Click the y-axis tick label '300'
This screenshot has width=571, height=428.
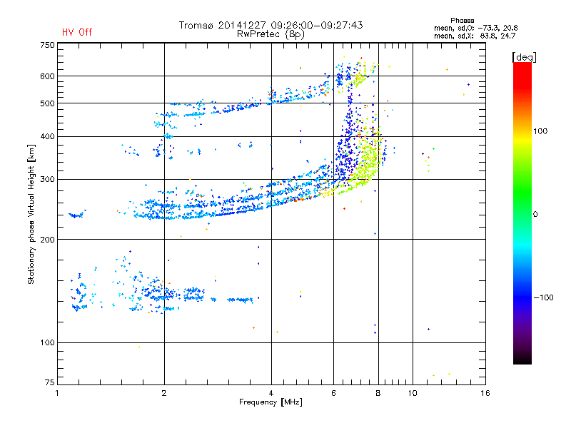coord(47,180)
